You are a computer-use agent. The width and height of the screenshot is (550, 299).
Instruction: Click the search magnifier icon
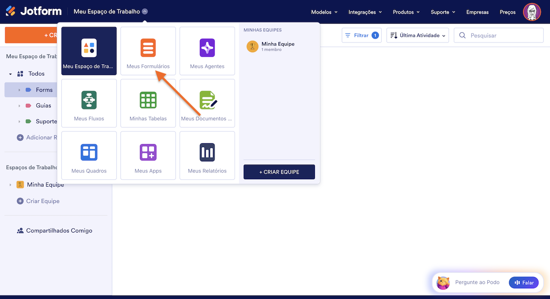462,36
